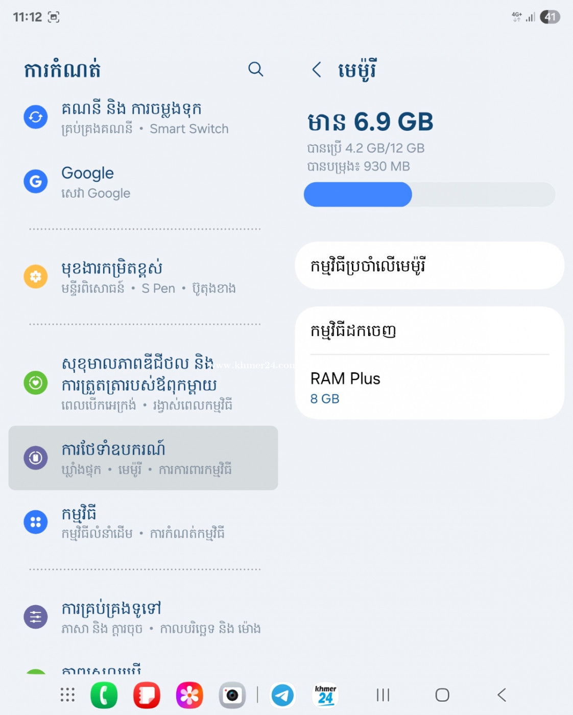Launch the red notes app in the taskbar

[147, 695]
